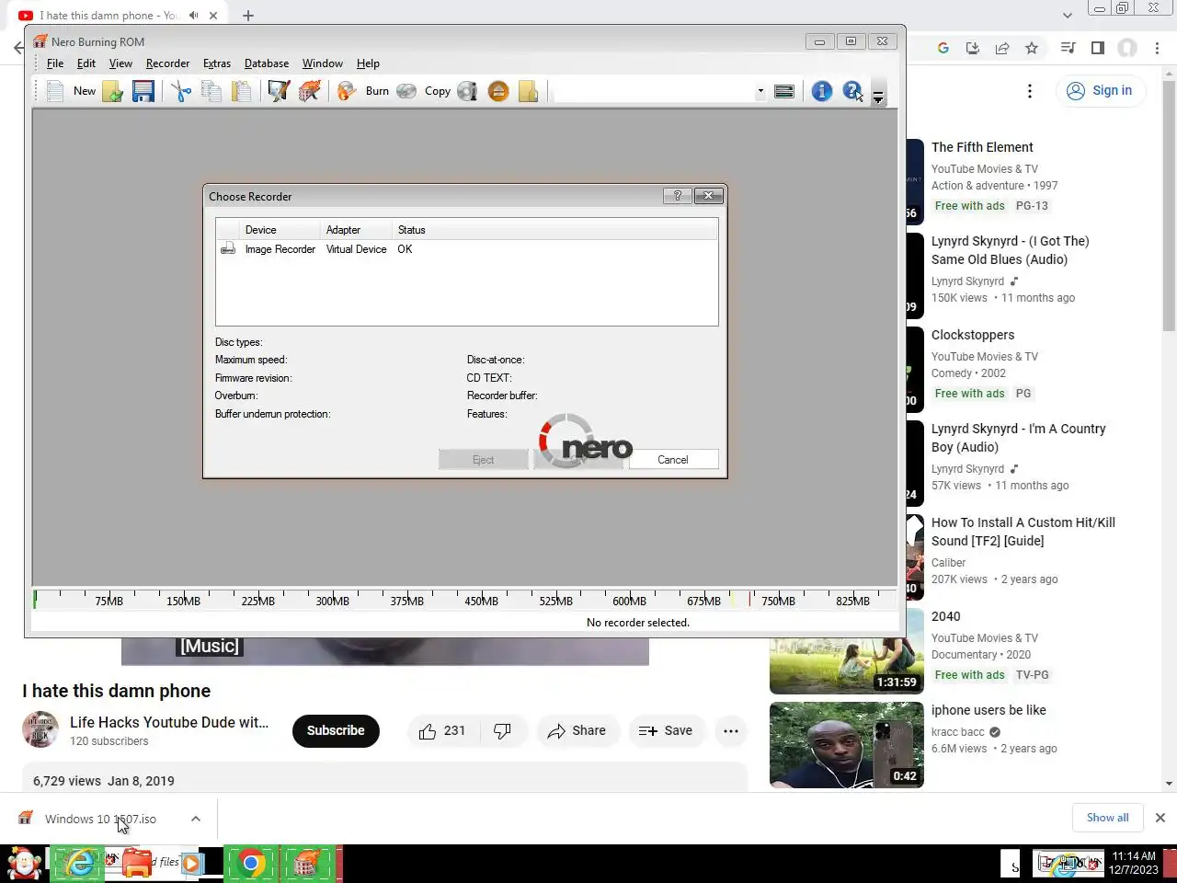Close the Chrome downloads bar

(x=1160, y=818)
